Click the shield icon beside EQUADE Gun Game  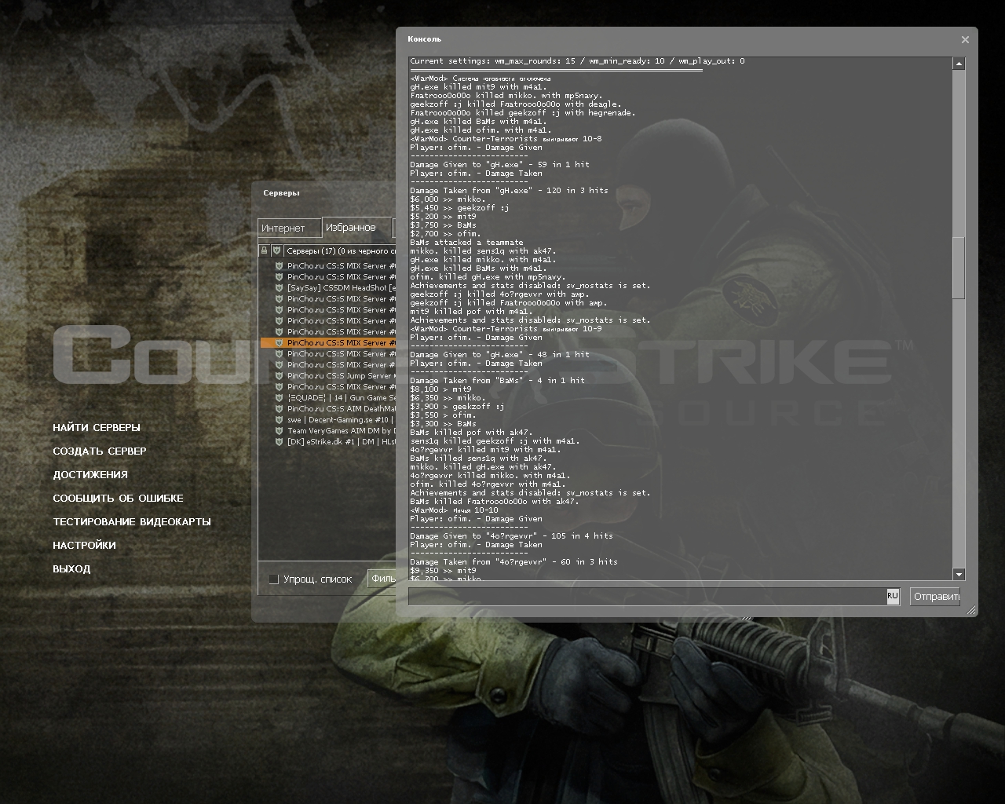click(x=279, y=398)
